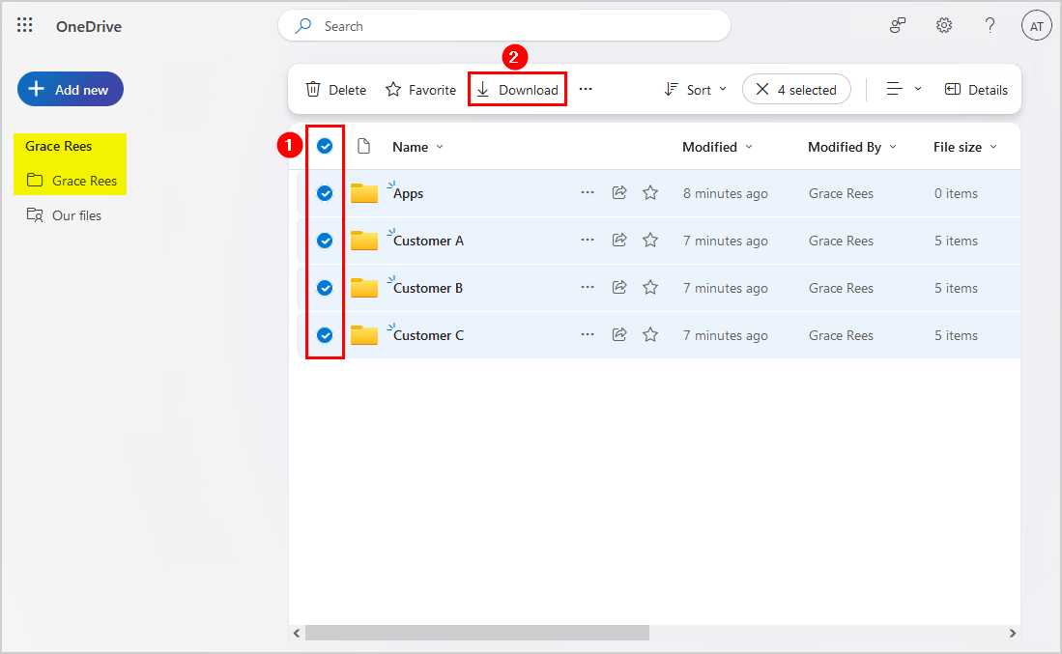Image resolution: width=1062 pixels, height=654 pixels.
Task: Select Our files in the sidebar
Action: pos(75,215)
